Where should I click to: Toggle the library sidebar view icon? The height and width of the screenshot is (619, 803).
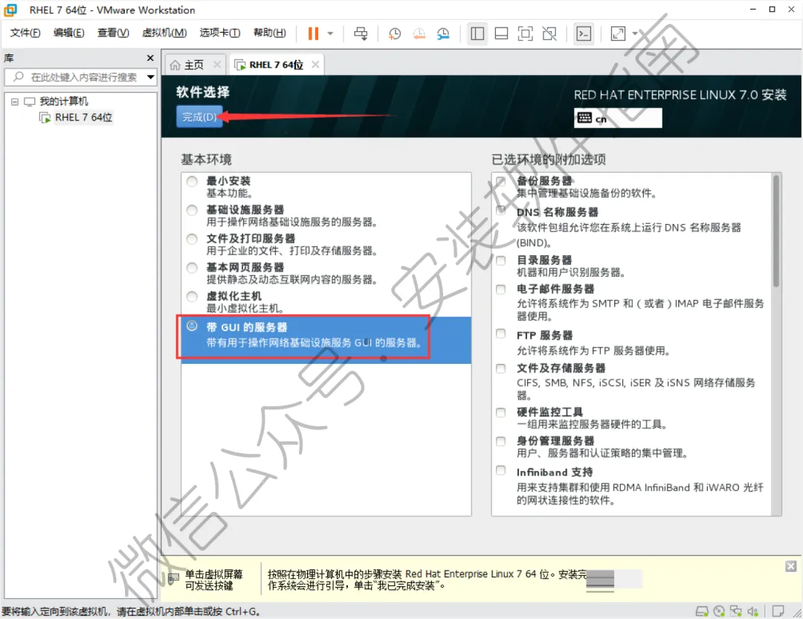[477, 33]
